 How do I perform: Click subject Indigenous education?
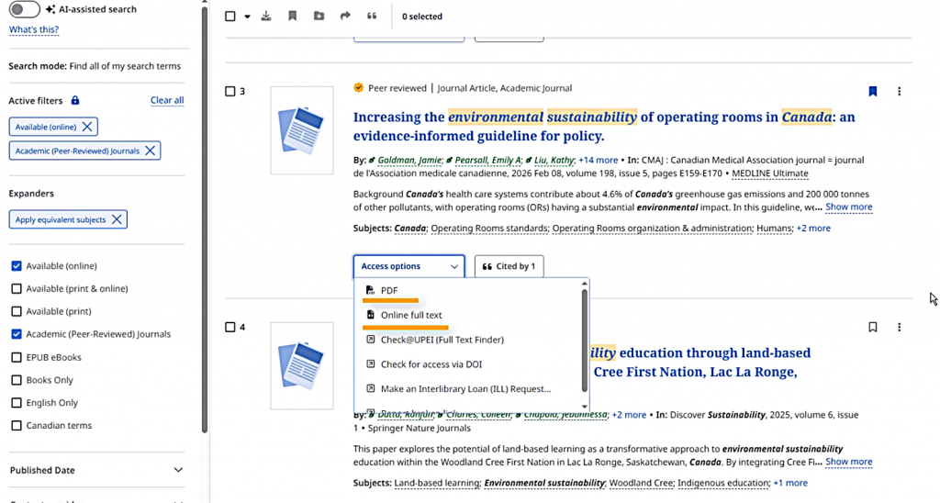pos(723,483)
